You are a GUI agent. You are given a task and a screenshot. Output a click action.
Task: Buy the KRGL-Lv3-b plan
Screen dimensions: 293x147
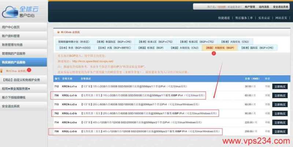280,131
